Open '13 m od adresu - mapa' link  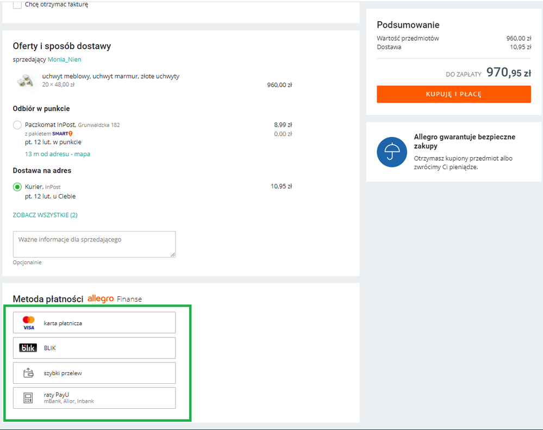58,154
